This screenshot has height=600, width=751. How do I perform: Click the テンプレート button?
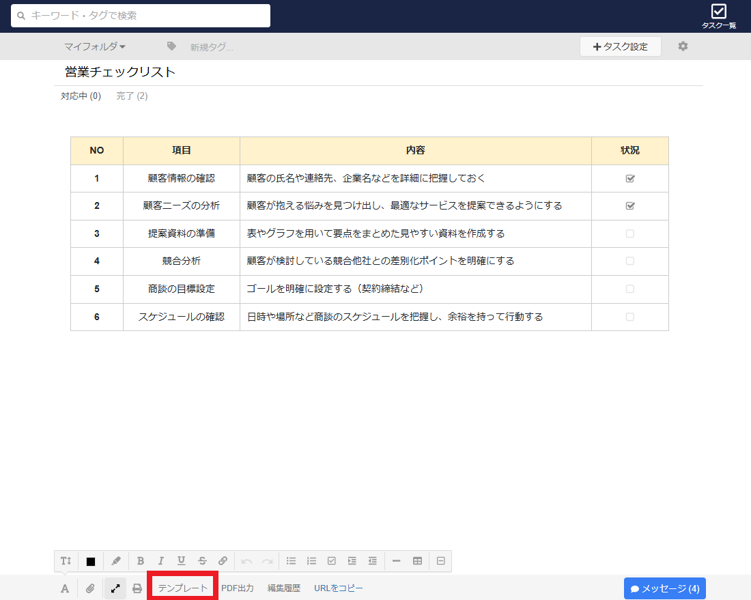click(x=182, y=588)
